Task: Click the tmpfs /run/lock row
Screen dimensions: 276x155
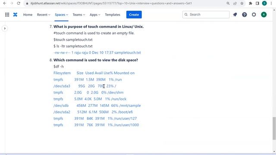Action: point(90,99)
